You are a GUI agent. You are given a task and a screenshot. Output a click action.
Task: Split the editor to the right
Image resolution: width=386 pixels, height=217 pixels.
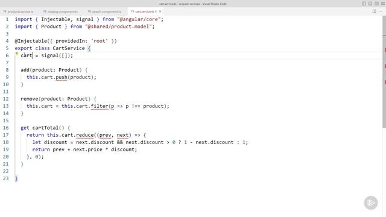(374, 11)
